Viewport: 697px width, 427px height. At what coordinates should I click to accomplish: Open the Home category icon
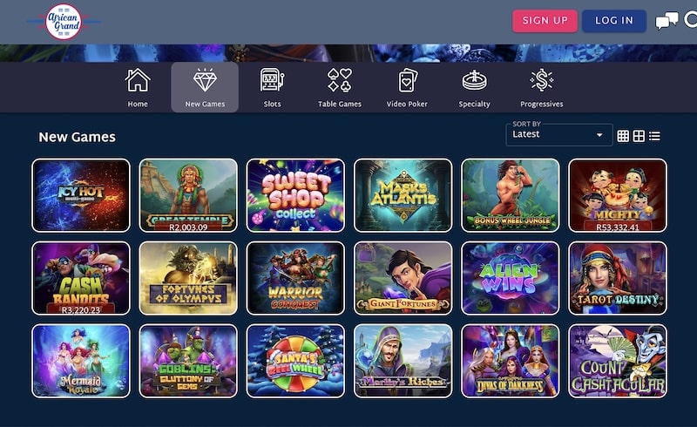138,80
